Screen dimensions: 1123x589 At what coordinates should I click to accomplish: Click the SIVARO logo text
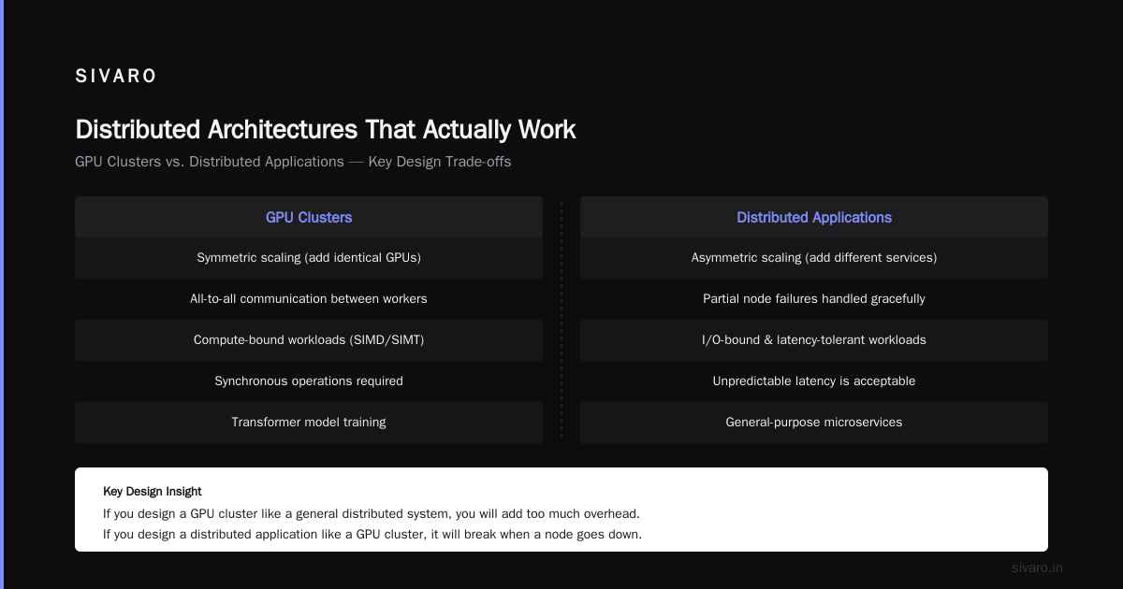click(x=116, y=77)
